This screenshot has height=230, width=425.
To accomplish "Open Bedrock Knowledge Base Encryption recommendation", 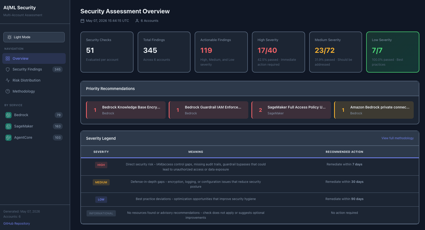I will coord(126,110).
